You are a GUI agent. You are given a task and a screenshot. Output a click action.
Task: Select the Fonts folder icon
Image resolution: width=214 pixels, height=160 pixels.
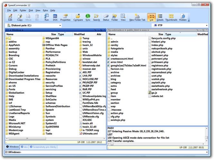pyautogui.click(x=7, y=89)
